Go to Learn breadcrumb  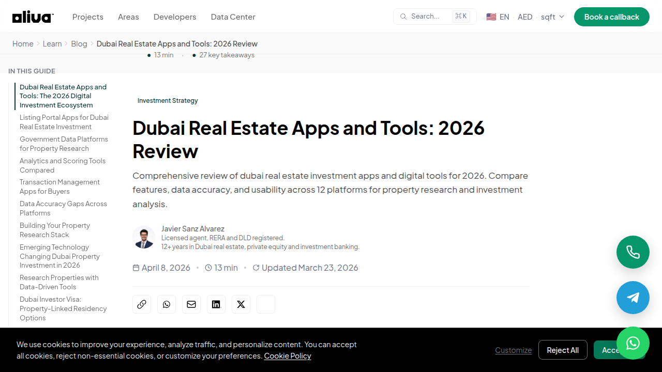(52, 44)
